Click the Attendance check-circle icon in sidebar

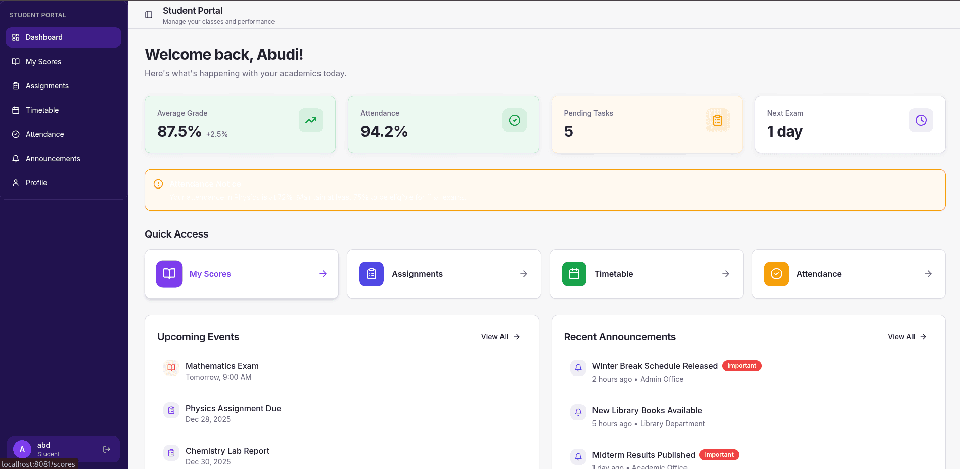tap(16, 134)
